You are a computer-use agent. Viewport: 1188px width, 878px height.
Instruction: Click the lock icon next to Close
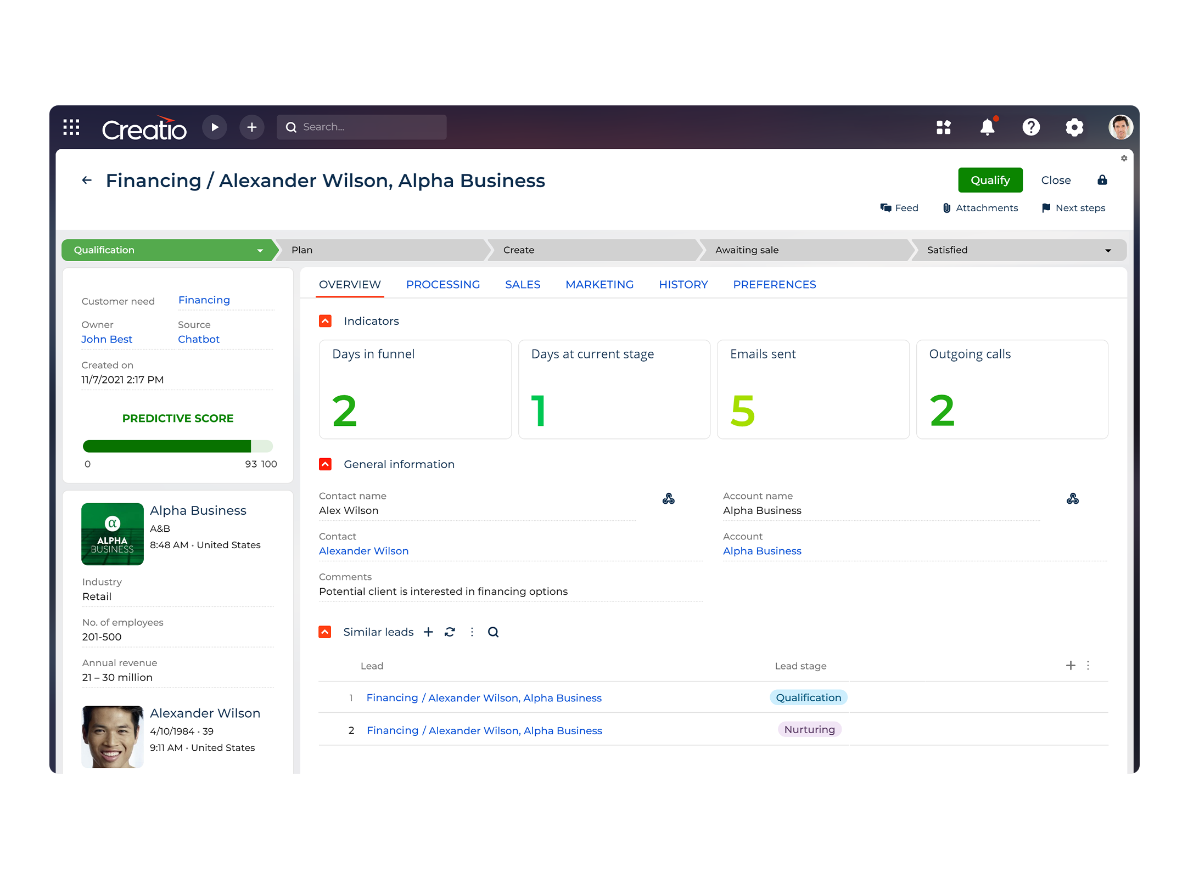tap(1102, 180)
